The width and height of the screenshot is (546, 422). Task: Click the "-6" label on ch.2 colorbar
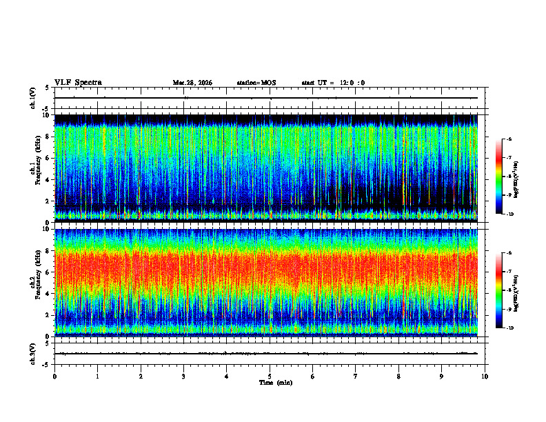click(509, 253)
